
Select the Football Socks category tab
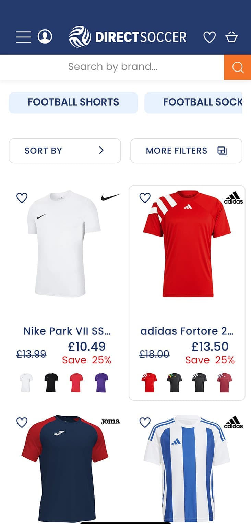193,102
